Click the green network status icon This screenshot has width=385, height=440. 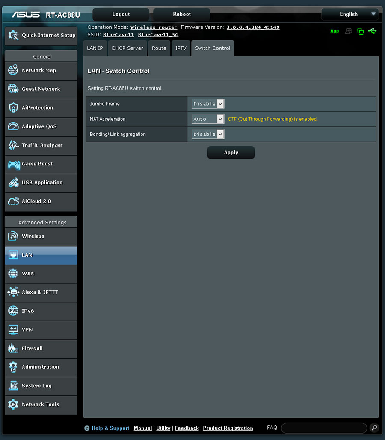(x=360, y=31)
